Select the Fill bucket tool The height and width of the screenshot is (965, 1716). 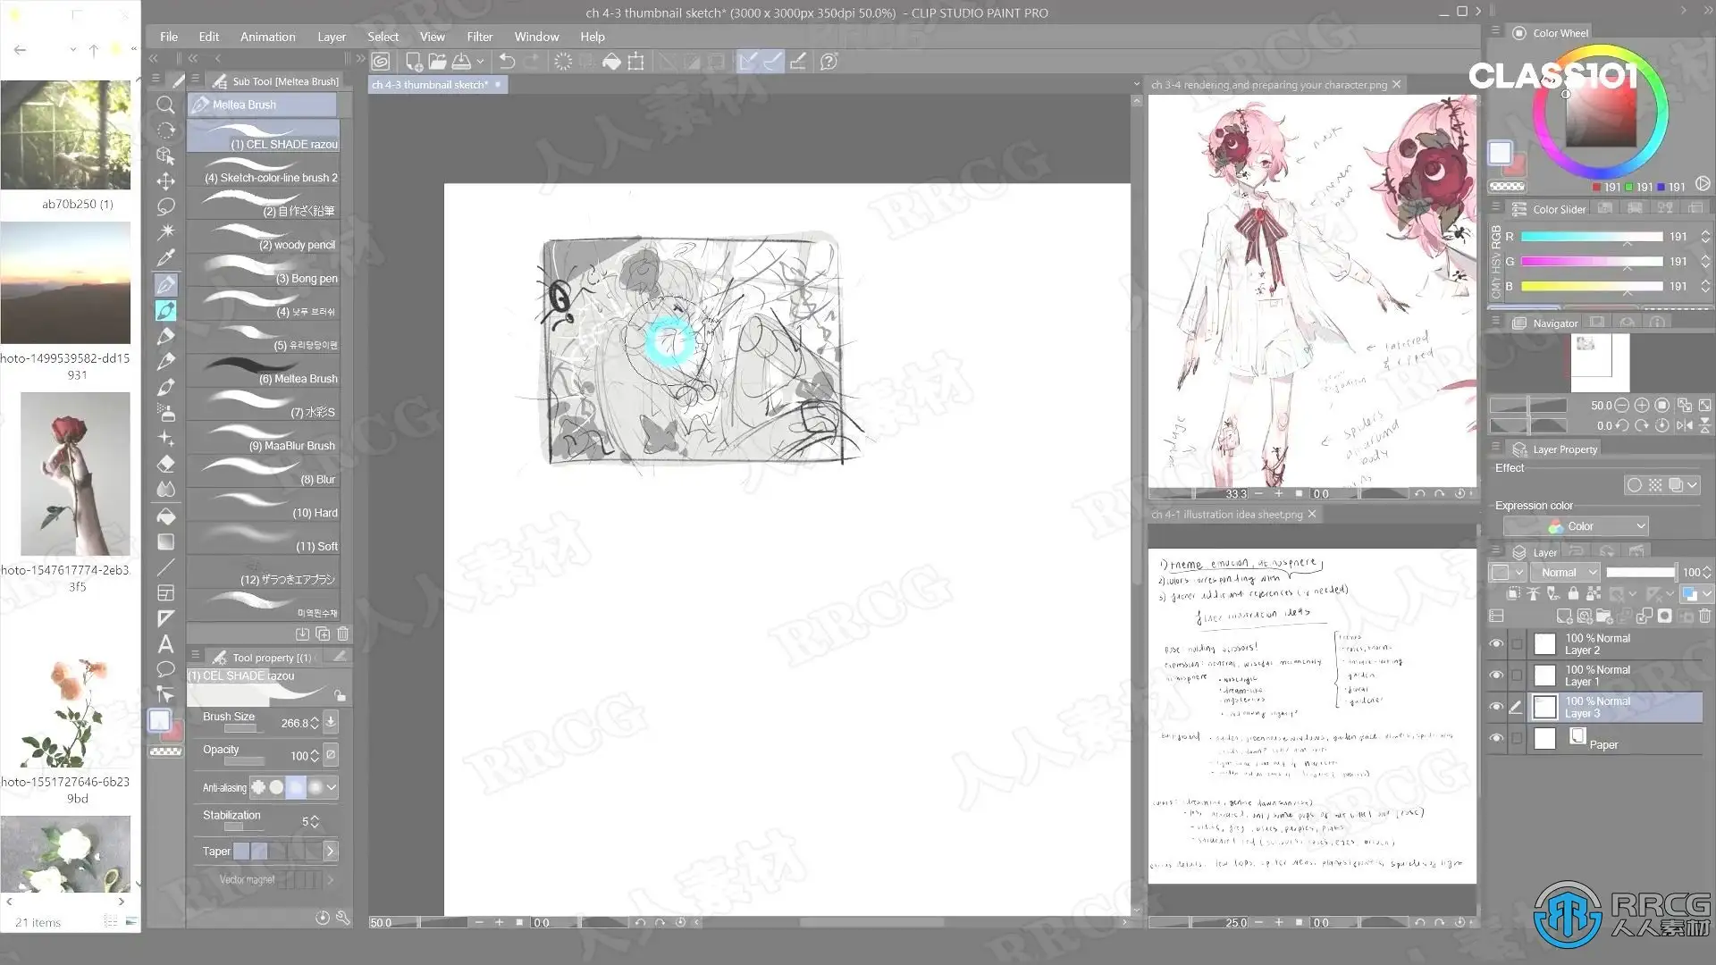pos(165,516)
